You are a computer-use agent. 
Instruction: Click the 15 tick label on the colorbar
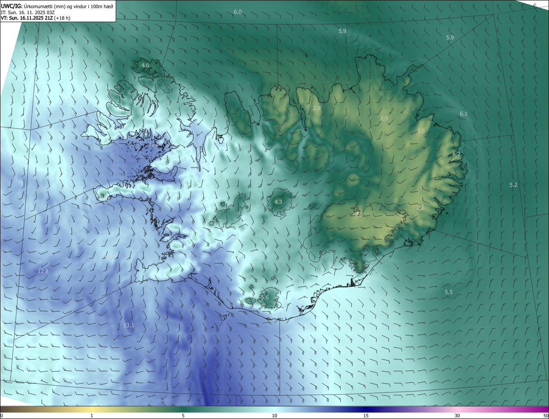(366, 416)
